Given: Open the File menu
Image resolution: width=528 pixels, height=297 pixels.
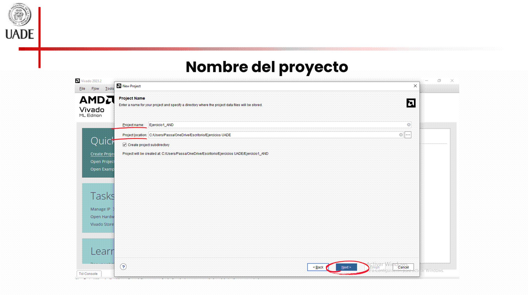Looking at the screenshot, I should pos(82,89).
